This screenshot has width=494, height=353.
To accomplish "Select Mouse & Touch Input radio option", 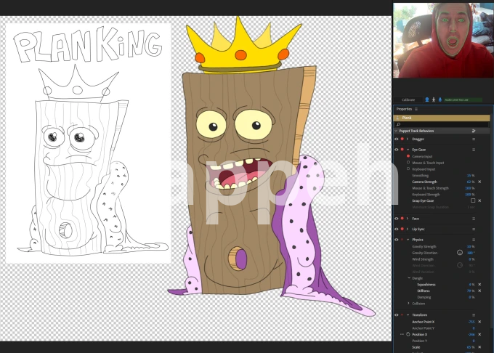I will point(408,163).
